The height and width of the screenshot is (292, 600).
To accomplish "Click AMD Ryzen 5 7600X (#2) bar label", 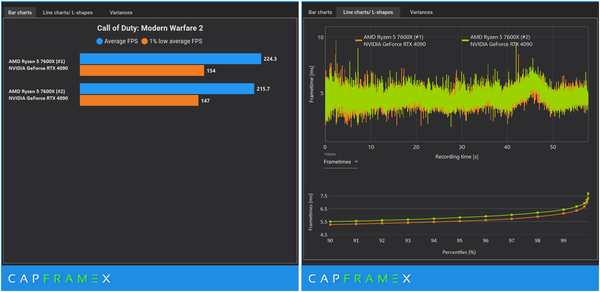I will pos(38,95).
